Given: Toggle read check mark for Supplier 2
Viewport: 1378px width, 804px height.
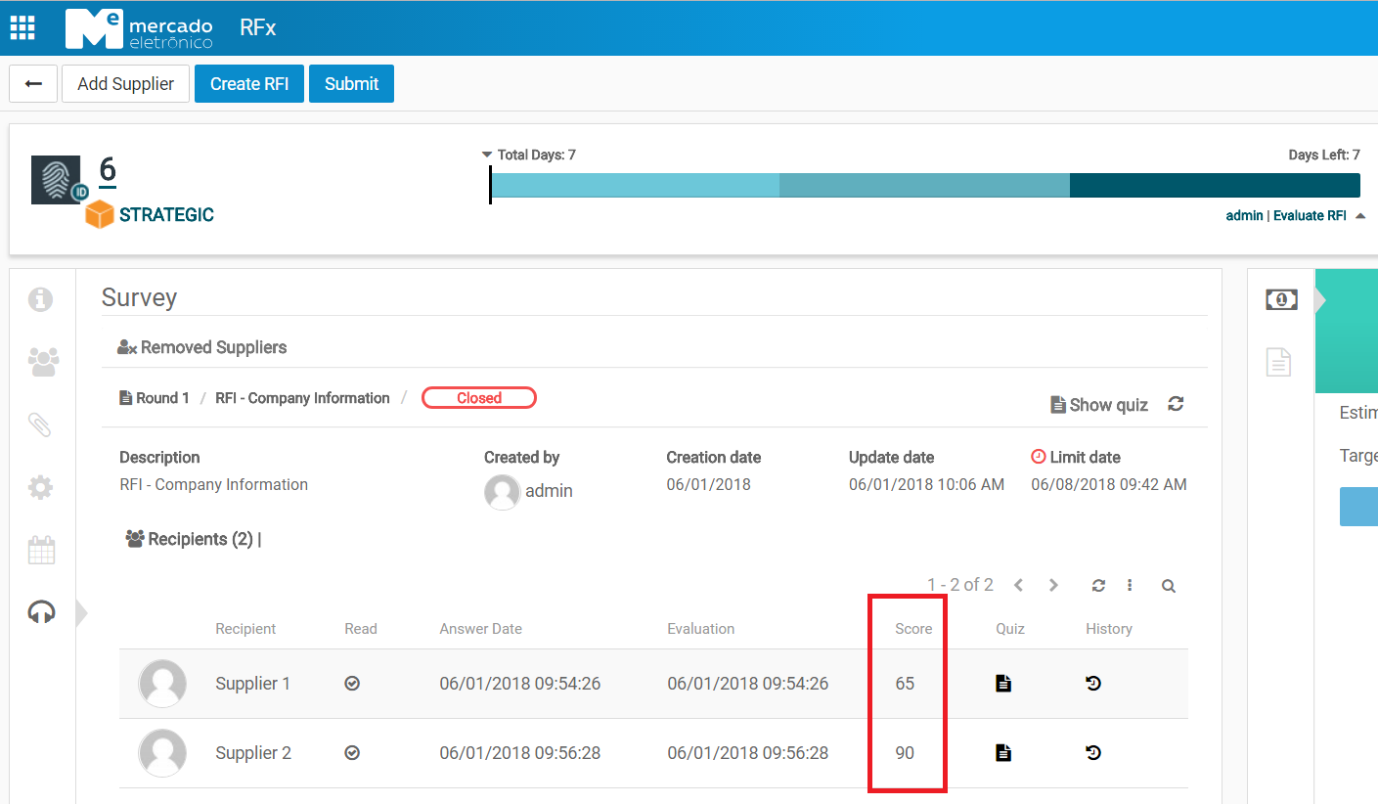Looking at the screenshot, I should [352, 753].
